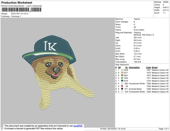
Task: Click the Brand column header
Action: (154, 67)
